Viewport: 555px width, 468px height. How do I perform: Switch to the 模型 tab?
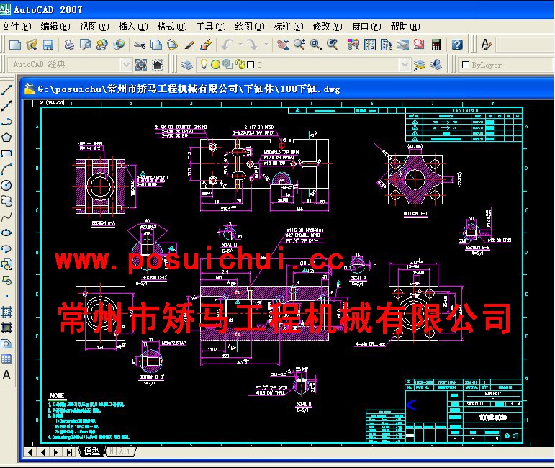[x=91, y=451]
